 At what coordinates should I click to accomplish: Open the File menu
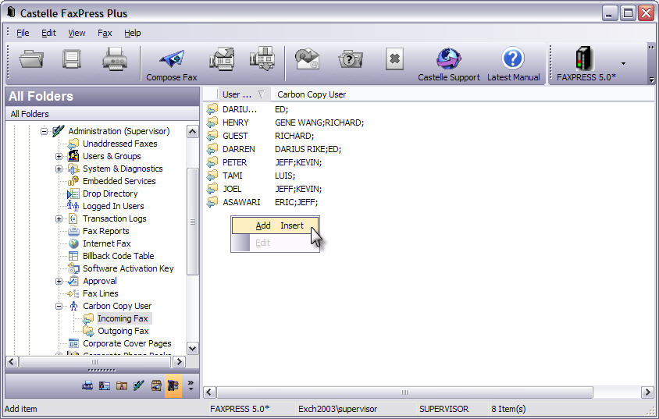coord(23,33)
